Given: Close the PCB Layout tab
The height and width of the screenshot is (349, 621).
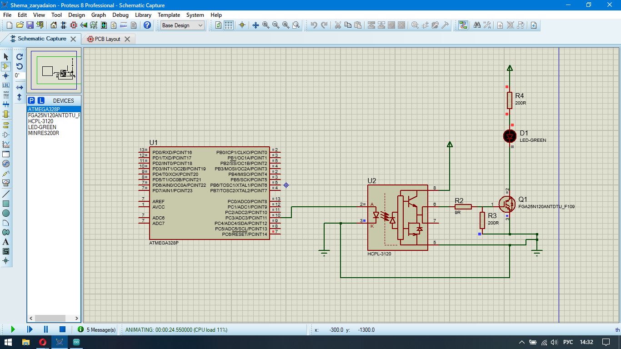Looking at the screenshot, I should pyautogui.click(x=127, y=39).
